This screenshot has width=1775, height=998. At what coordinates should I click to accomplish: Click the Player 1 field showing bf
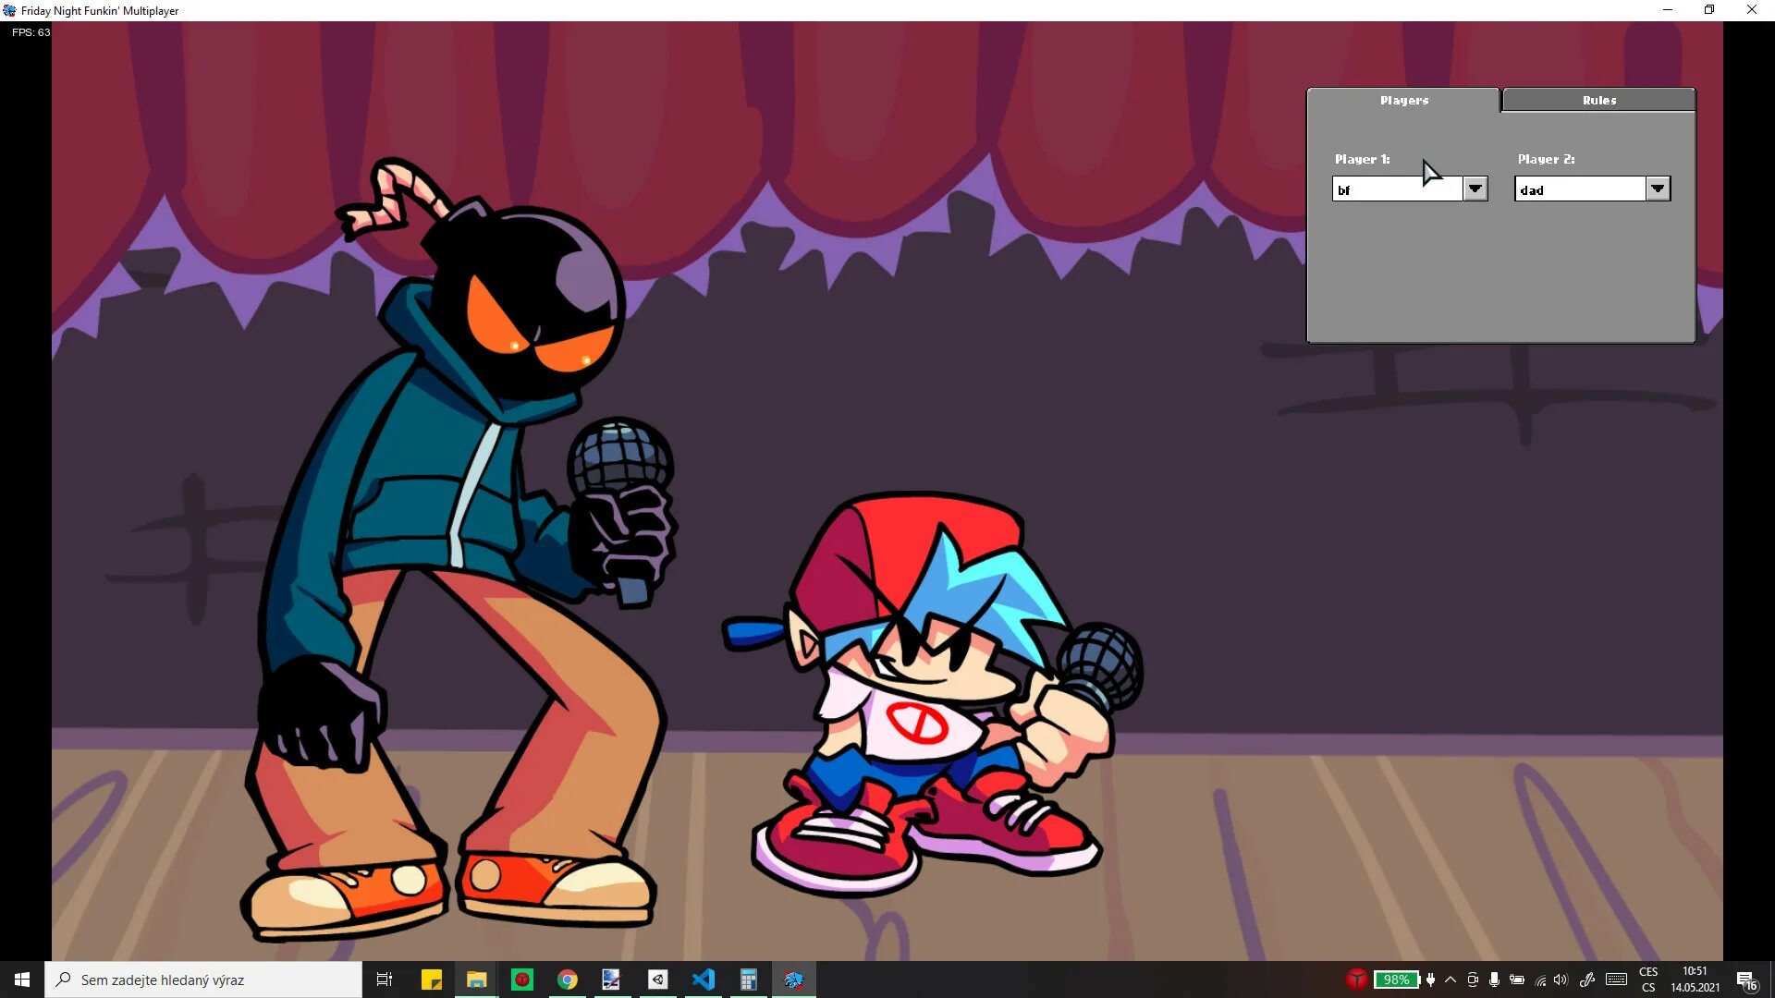tap(1397, 189)
